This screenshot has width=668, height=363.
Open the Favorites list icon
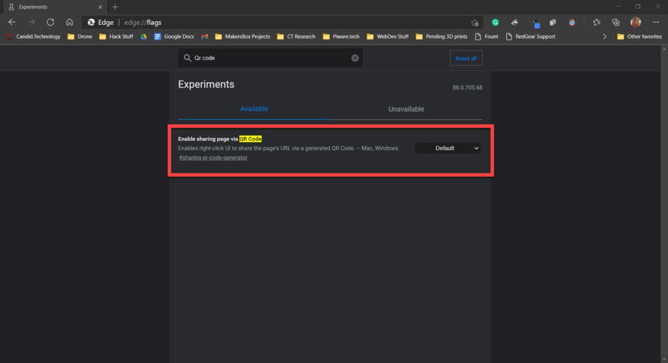pyautogui.click(x=596, y=22)
